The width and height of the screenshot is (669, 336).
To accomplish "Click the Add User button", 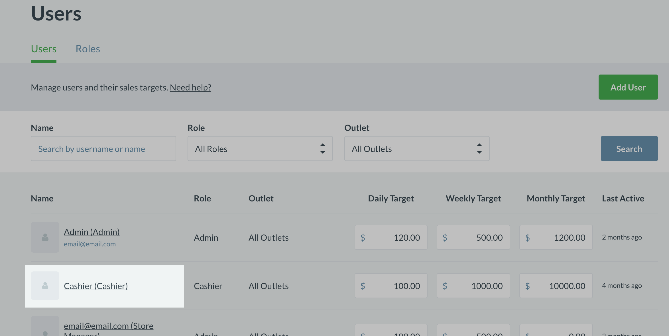I will click(x=628, y=87).
